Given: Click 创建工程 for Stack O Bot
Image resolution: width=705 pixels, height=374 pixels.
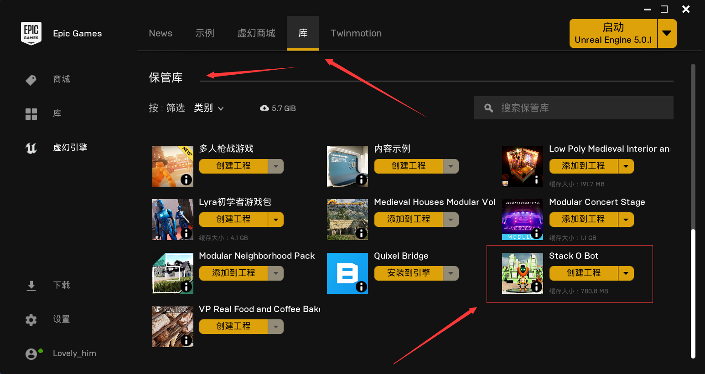Looking at the screenshot, I should (x=584, y=273).
